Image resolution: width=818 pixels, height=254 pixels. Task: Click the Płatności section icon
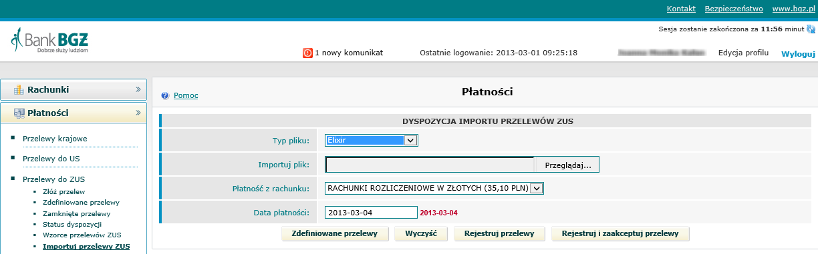coord(19,113)
